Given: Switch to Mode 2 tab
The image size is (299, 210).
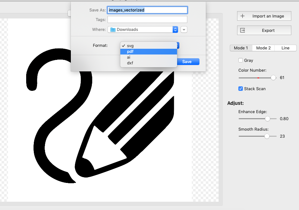Looking at the screenshot, I should [263, 48].
